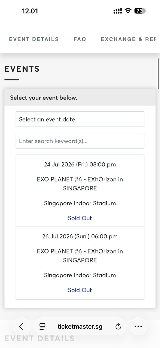Tap the battery indicator icon
This screenshot has height=348, width=160.
(x=140, y=11)
